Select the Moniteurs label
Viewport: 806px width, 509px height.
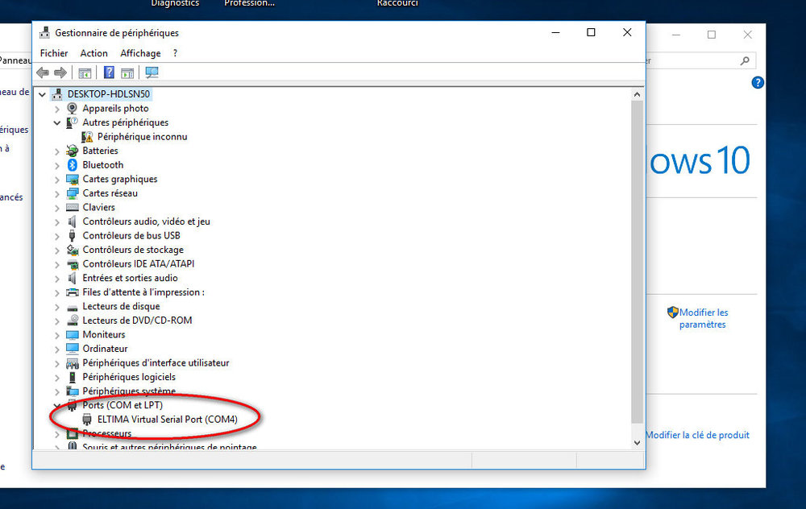[x=104, y=334]
